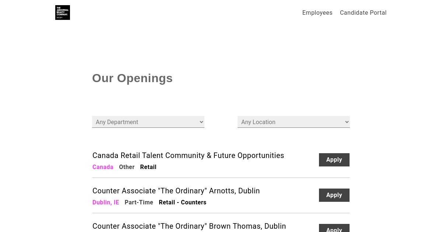442x232 pixels.
Task: Open the Employees link in header
Action: 317,13
